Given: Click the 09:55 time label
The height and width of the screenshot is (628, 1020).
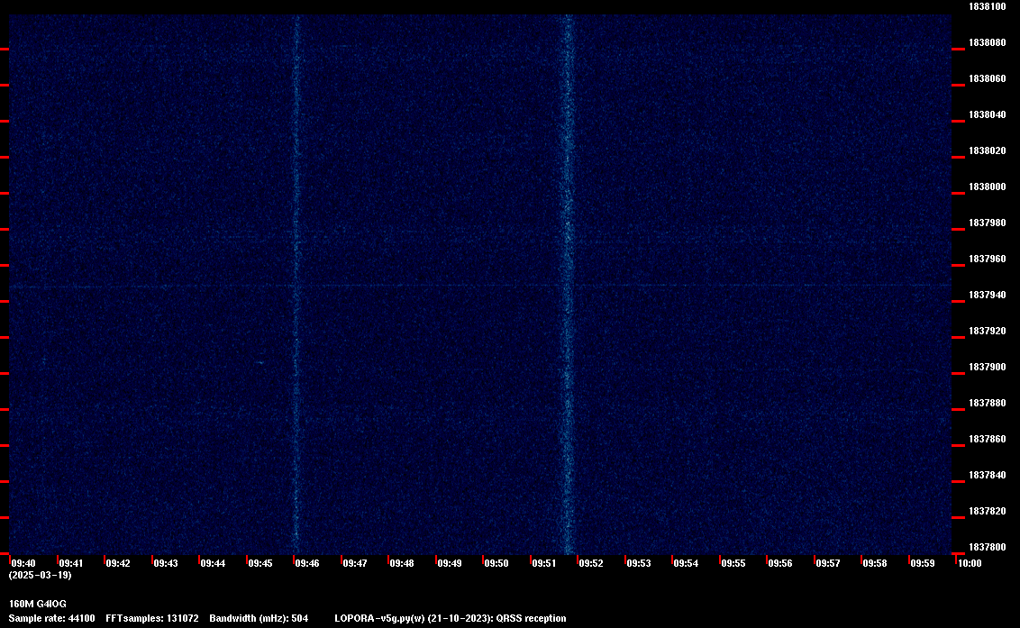Looking at the screenshot, I should pyautogui.click(x=733, y=563).
